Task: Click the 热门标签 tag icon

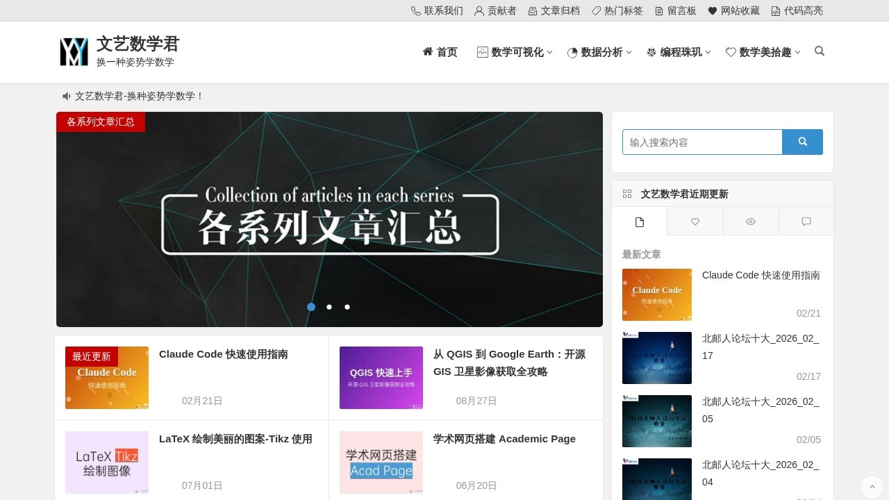Action: tap(595, 10)
